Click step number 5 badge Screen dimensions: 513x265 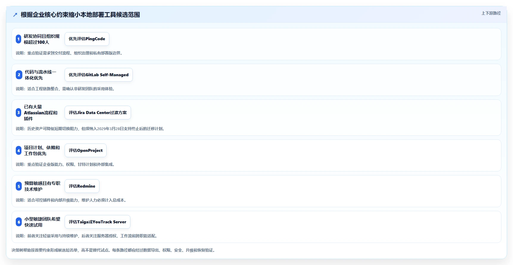pos(19,186)
